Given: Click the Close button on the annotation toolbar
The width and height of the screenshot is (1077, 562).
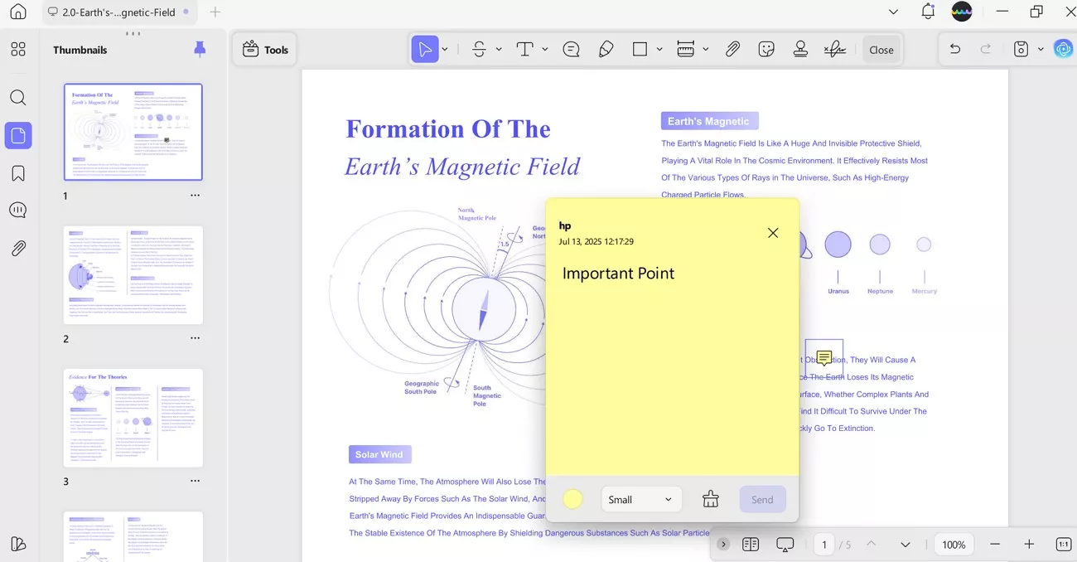Looking at the screenshot, I should click(881, 50).
